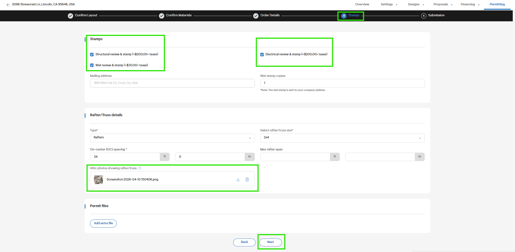Click the Order Details step checkmark

[x=256, y=16]
